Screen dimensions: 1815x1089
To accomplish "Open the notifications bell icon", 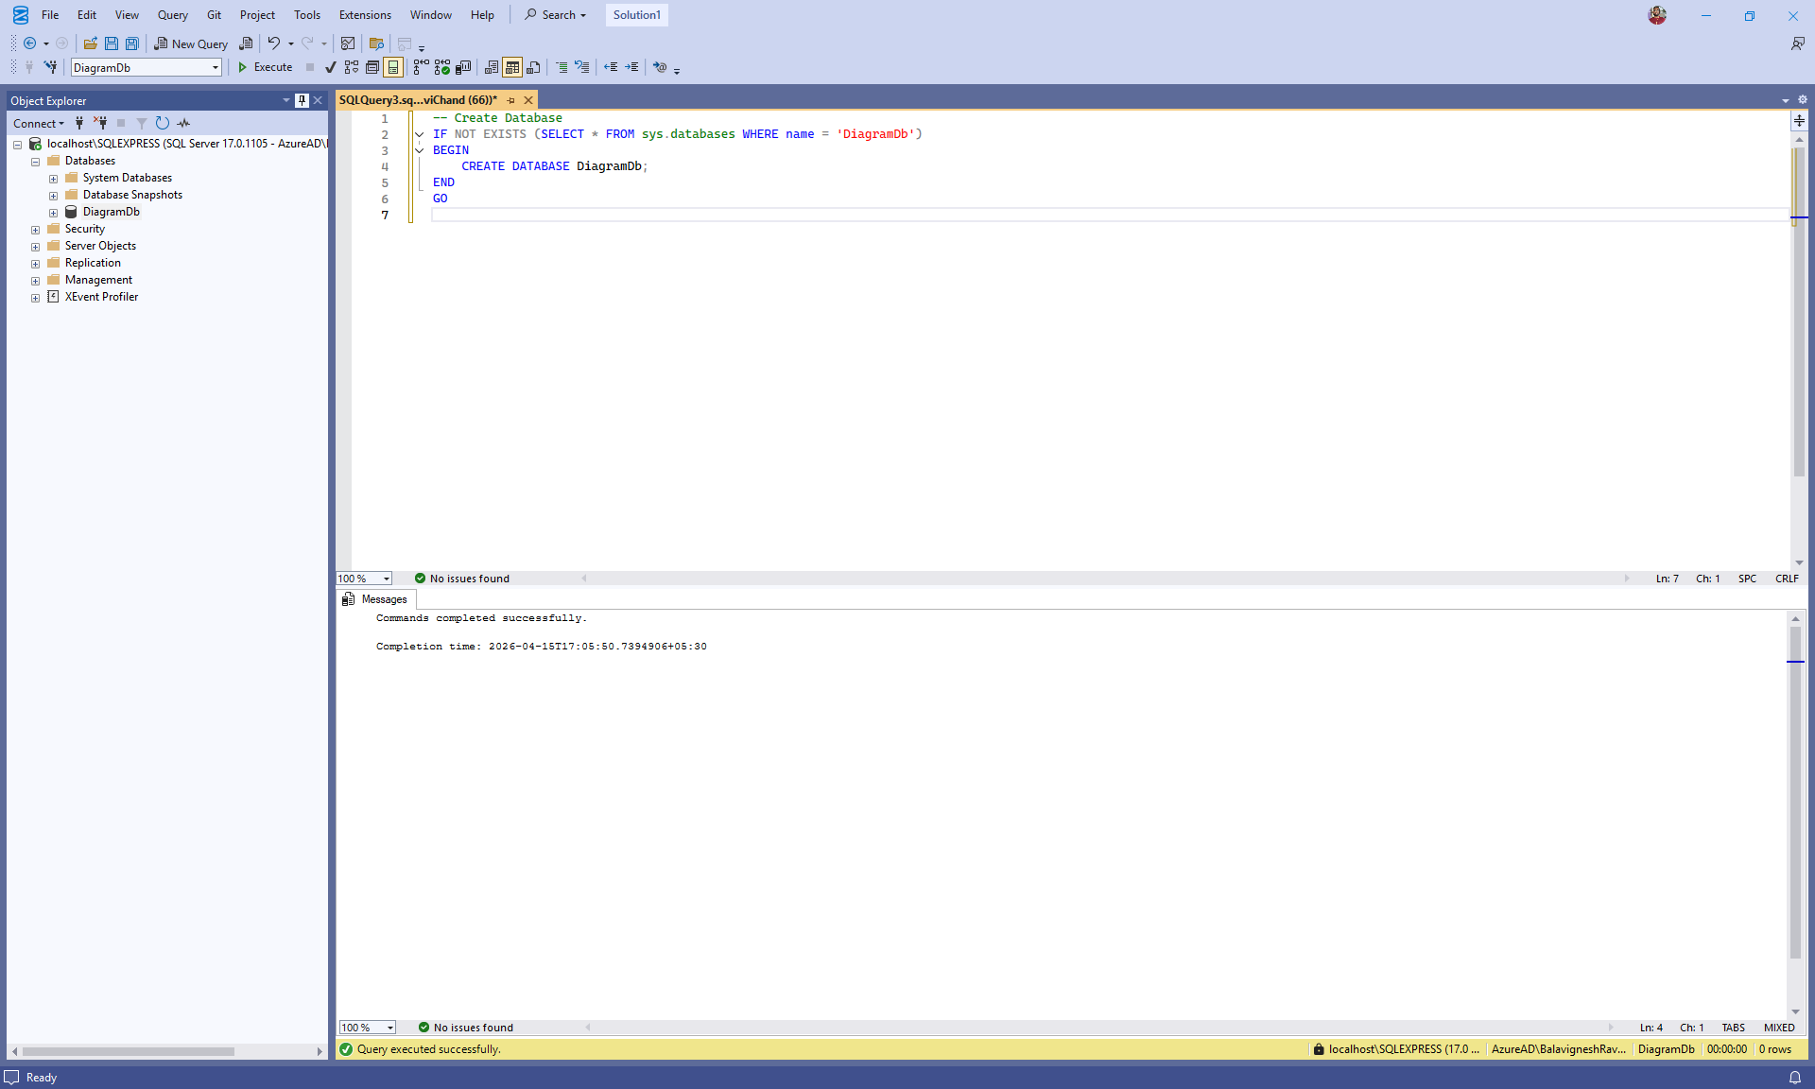I will tap(1795, 1078).
